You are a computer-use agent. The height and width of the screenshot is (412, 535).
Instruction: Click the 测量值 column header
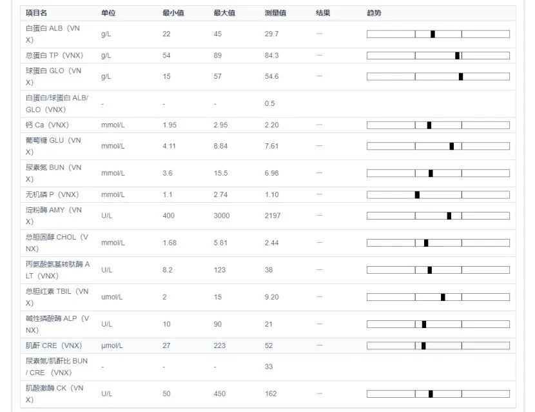pyautogui.click(x=275, y=13)
